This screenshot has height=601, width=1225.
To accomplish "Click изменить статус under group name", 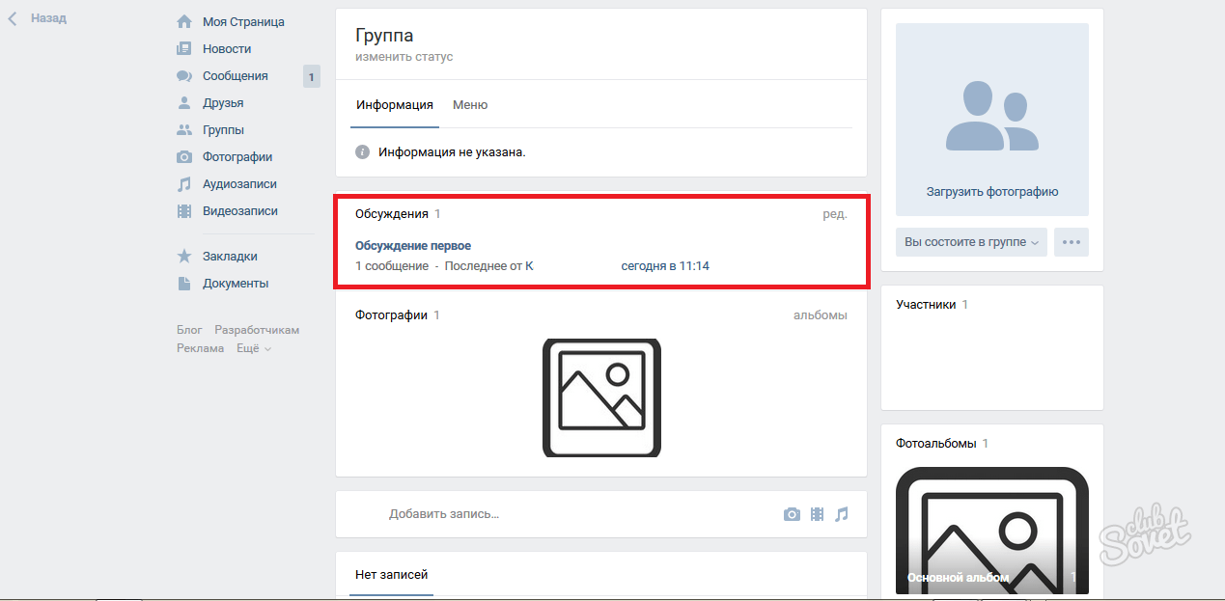I will point(404,57).
